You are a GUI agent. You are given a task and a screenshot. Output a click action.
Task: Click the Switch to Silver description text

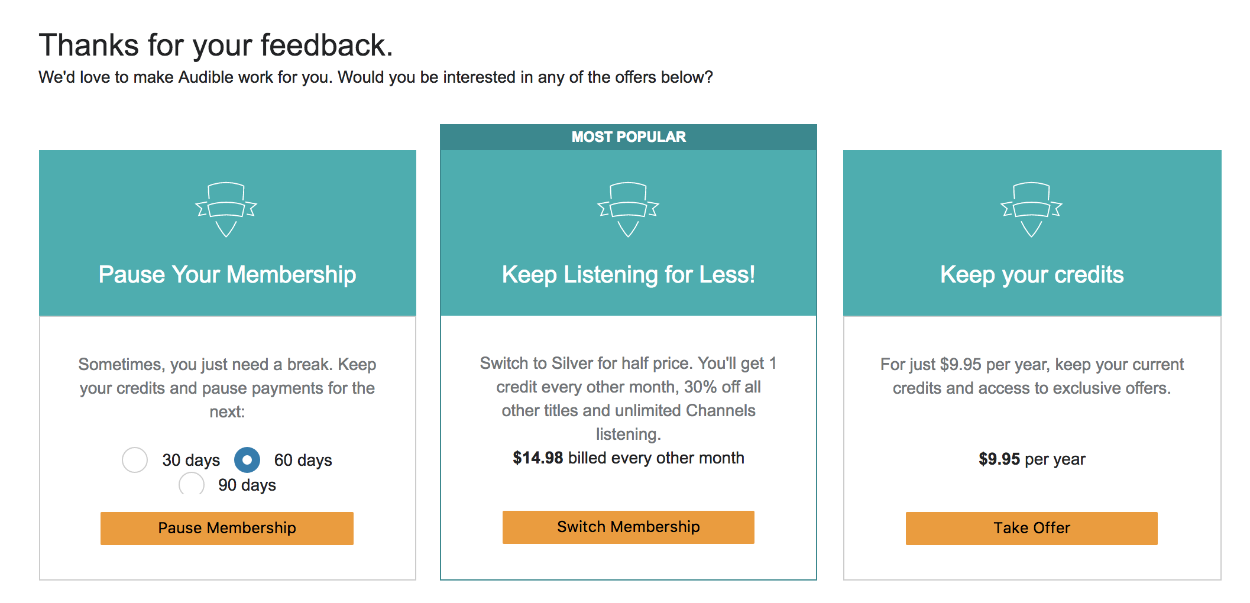click(x=629, y=398)
